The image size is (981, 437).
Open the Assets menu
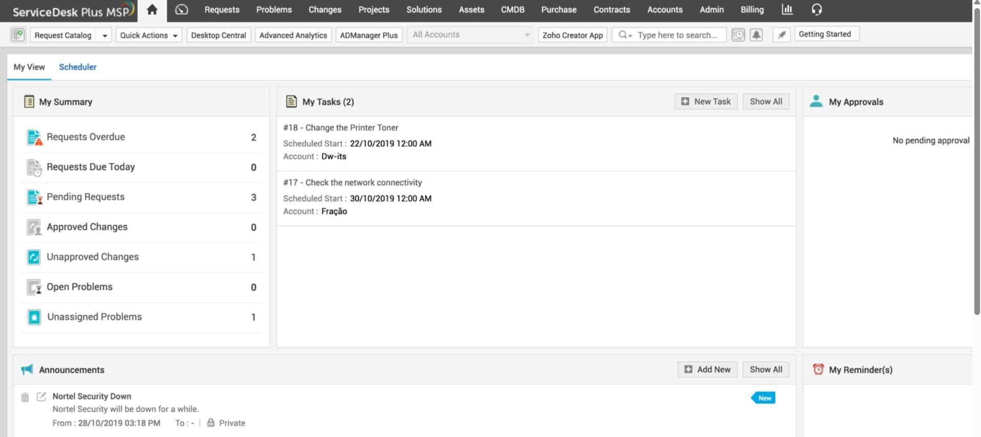(472, 10)
